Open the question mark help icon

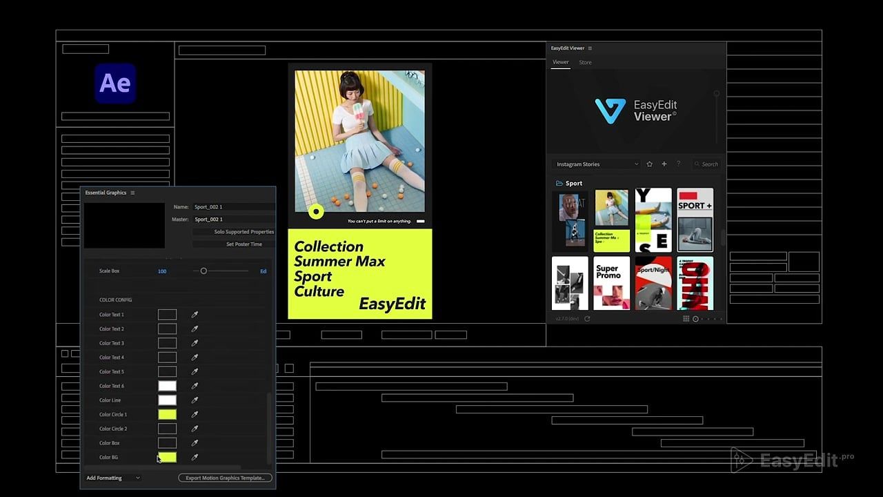[x=678, y=164]
